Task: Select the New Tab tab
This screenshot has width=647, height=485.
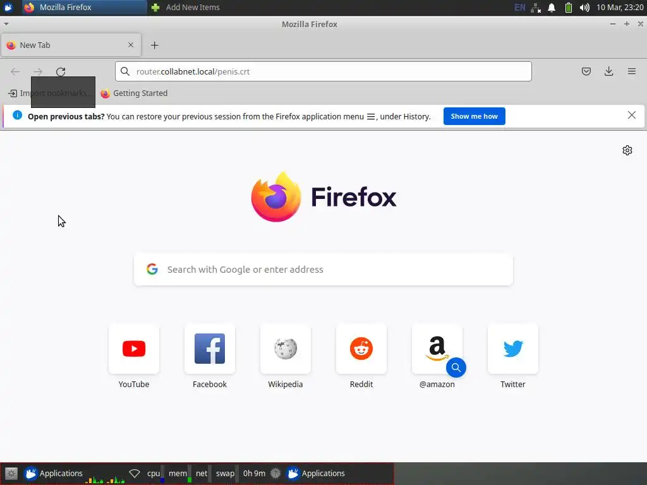Action: tap(71, 45)
